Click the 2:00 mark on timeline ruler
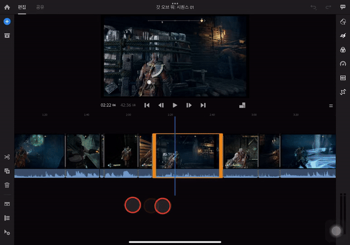This screenshot has width=350, height=245. (128, 115)
